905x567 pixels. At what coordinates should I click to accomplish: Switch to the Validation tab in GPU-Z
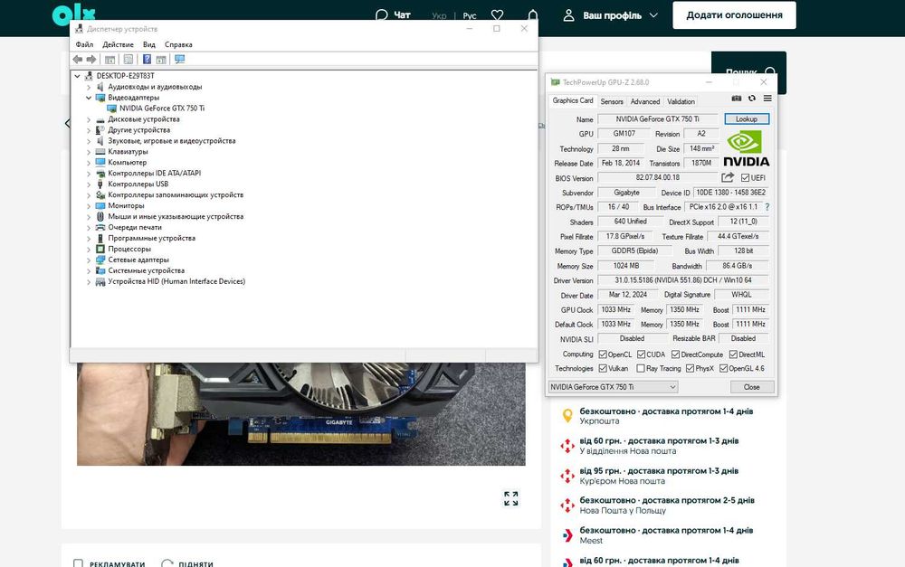click(x=681, y=101)
